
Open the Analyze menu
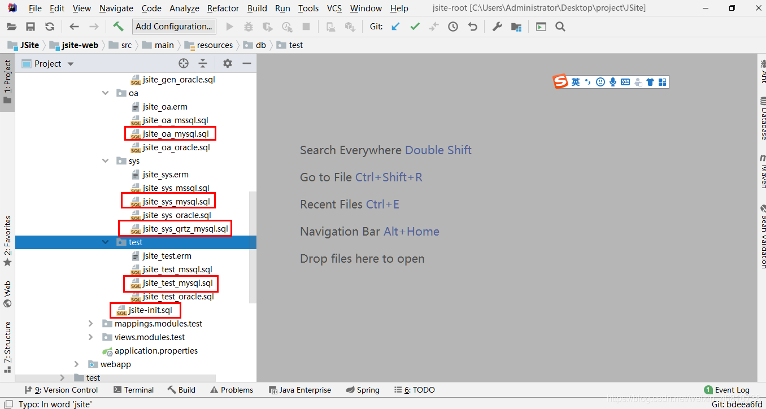tap(184, 8)
